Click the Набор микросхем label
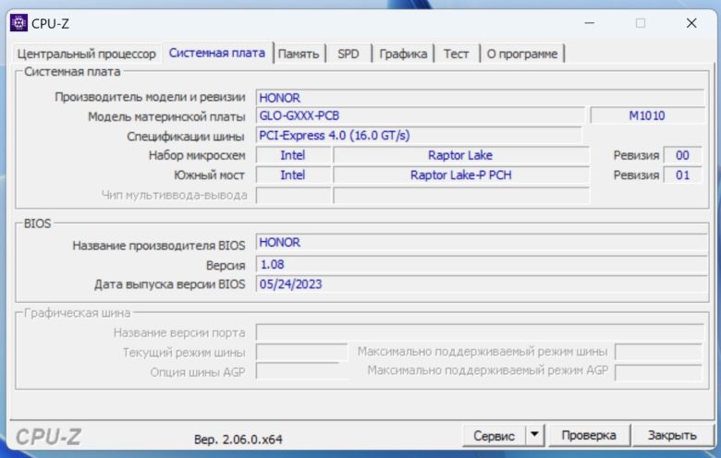 [x=197, y=155]
